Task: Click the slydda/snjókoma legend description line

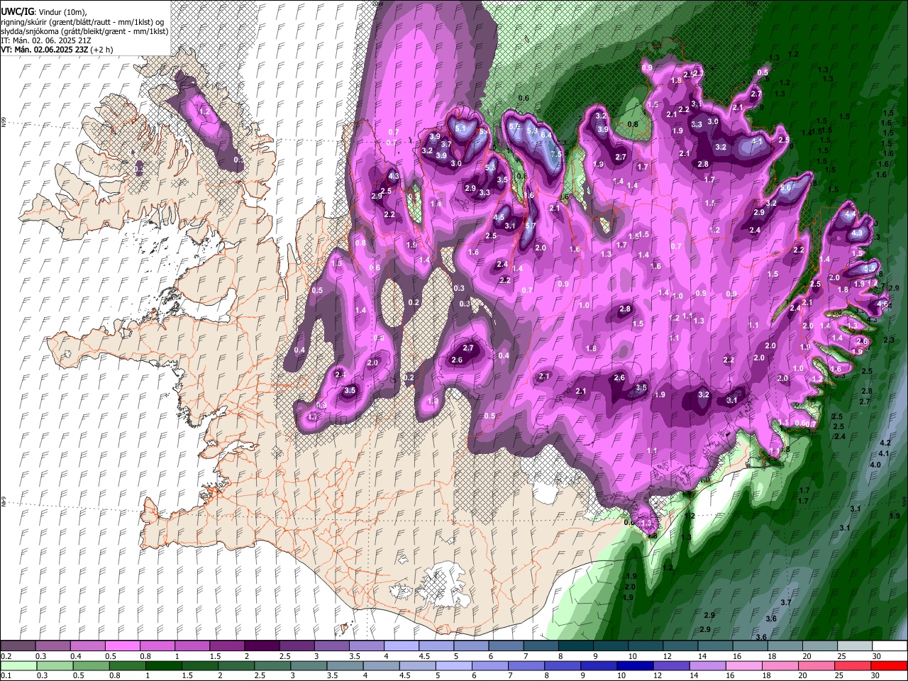Action: click(x=84, y=31)
